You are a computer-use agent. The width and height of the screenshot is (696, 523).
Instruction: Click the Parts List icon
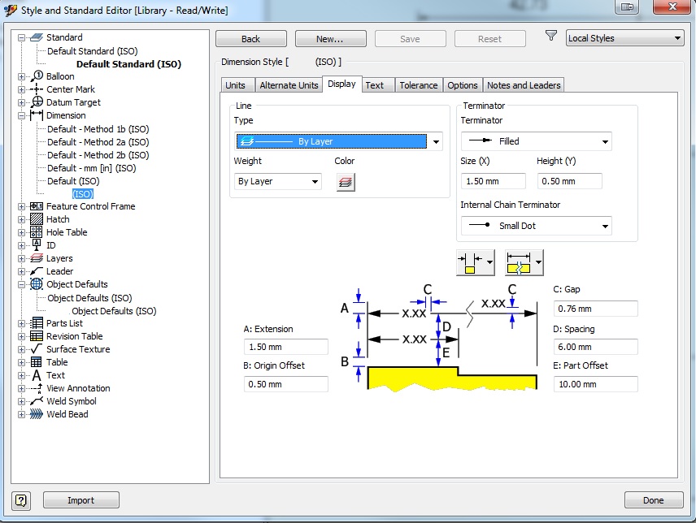37,323
